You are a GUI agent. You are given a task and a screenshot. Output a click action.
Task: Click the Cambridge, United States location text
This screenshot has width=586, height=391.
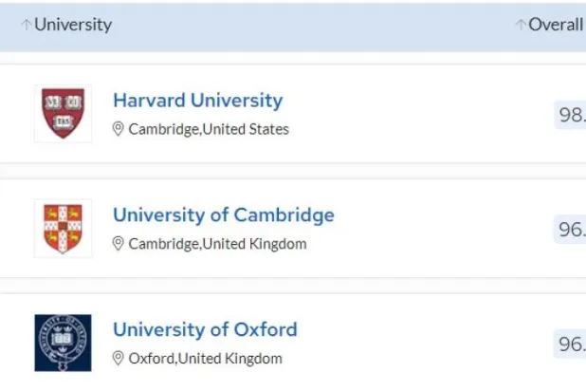209,129
